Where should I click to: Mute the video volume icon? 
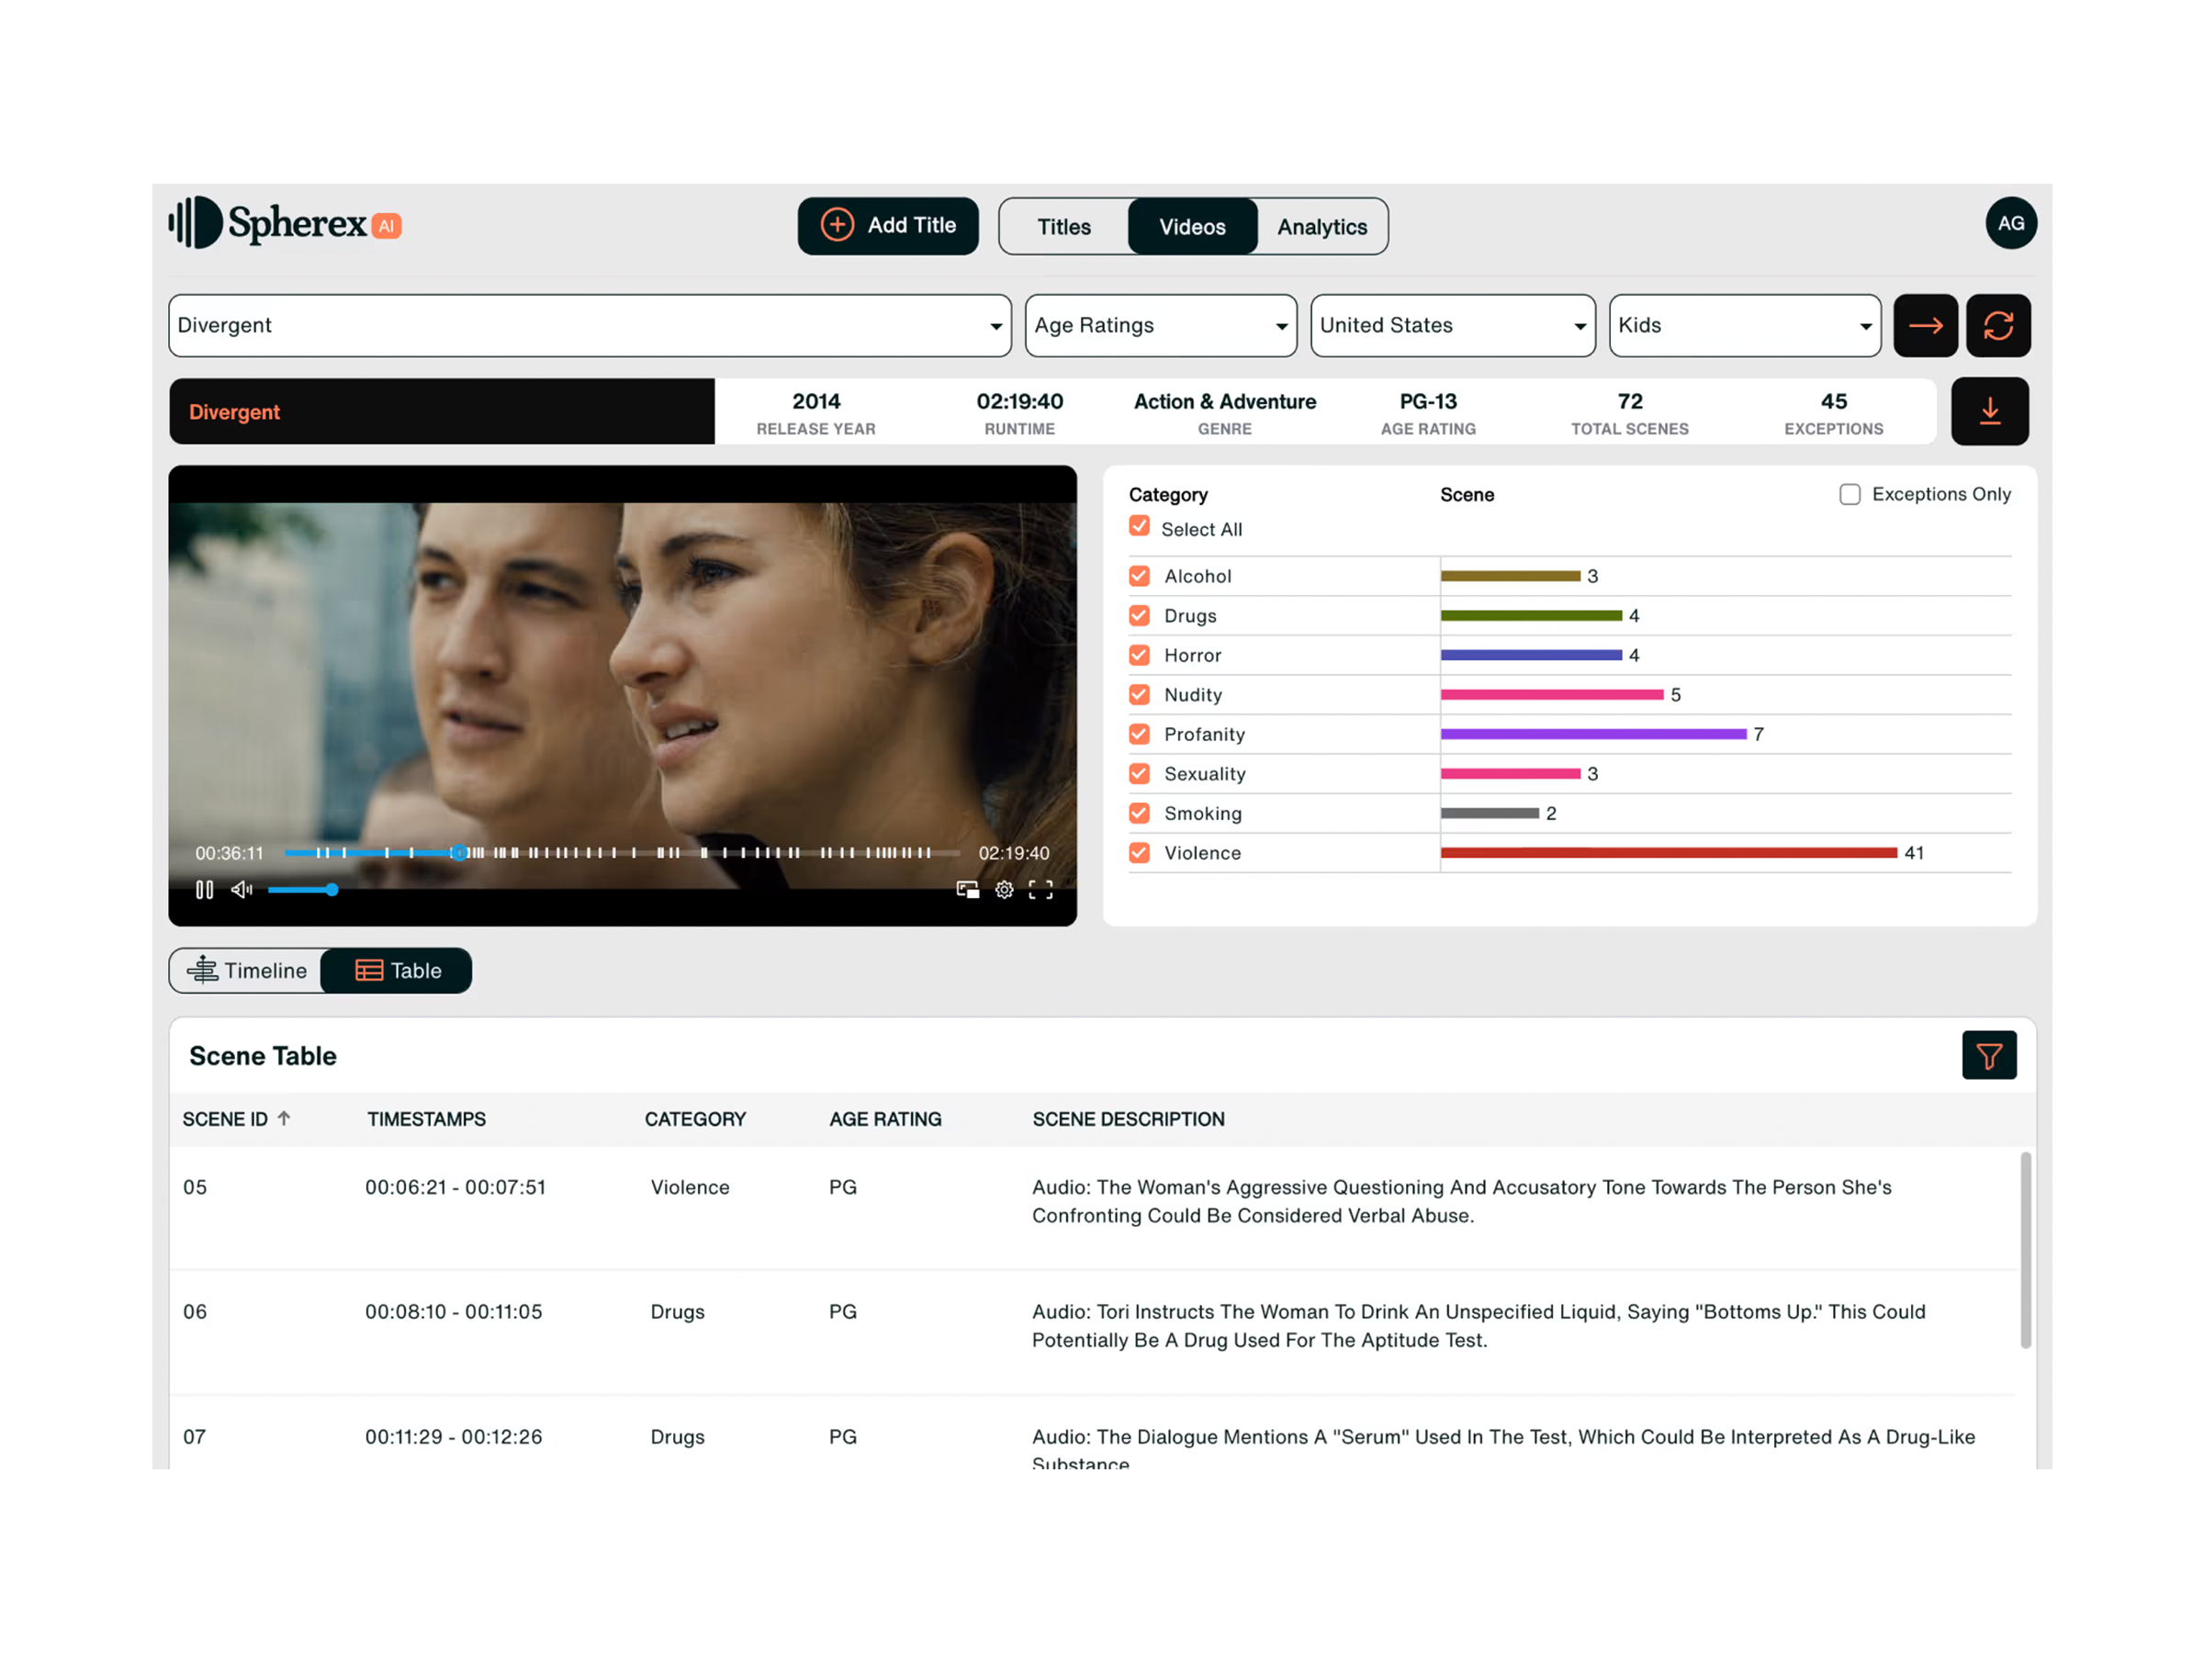[242, 890]
